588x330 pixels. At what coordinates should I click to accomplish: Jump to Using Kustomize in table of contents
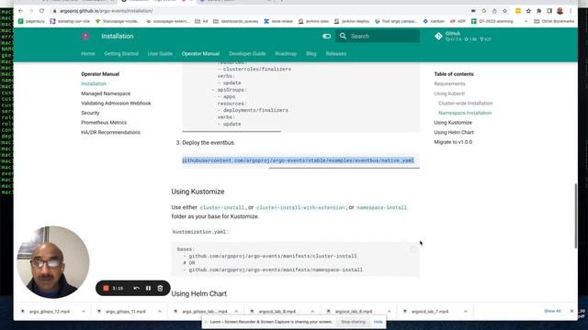[x=453, y=123]
